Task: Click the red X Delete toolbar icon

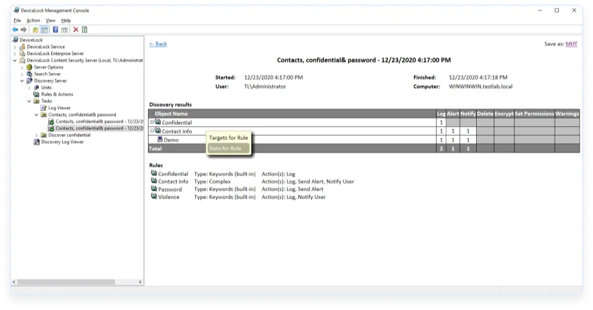Action: (75, 29)
